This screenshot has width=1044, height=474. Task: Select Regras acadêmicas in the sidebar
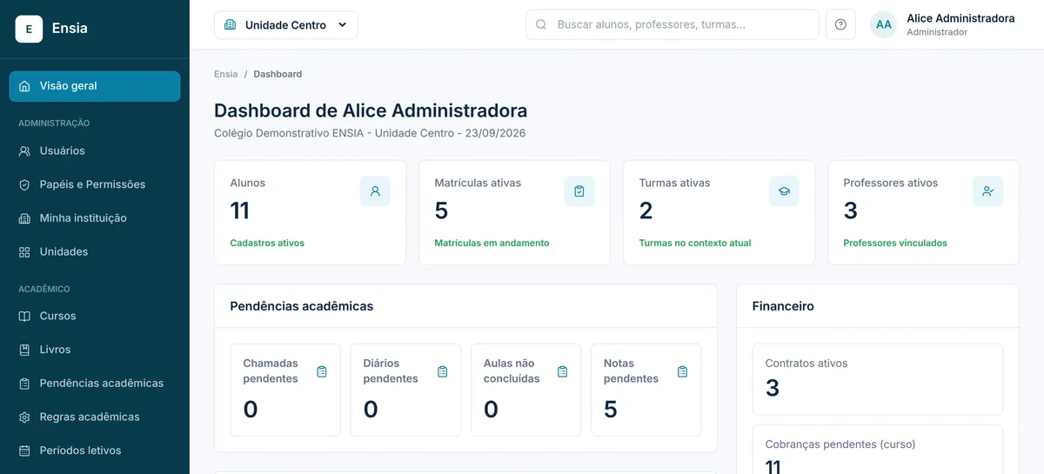[x=95, y=417]
